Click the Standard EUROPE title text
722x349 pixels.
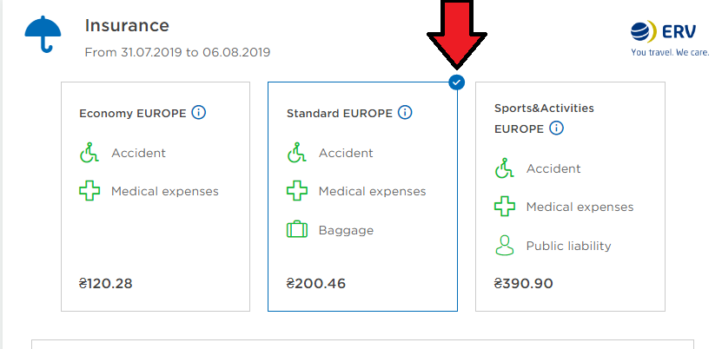(x=340, y=113)
